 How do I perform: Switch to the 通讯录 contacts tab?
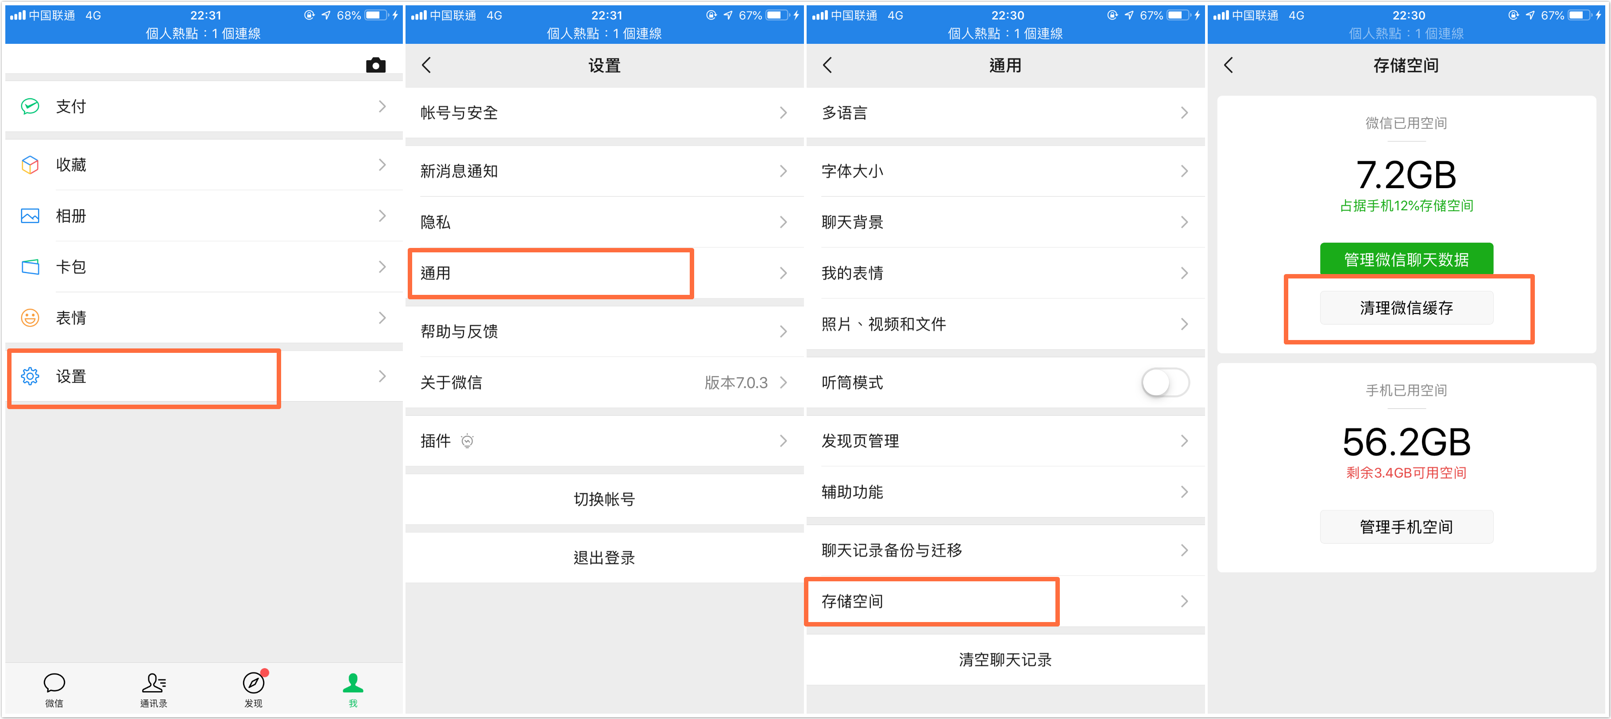coord(153,688)
